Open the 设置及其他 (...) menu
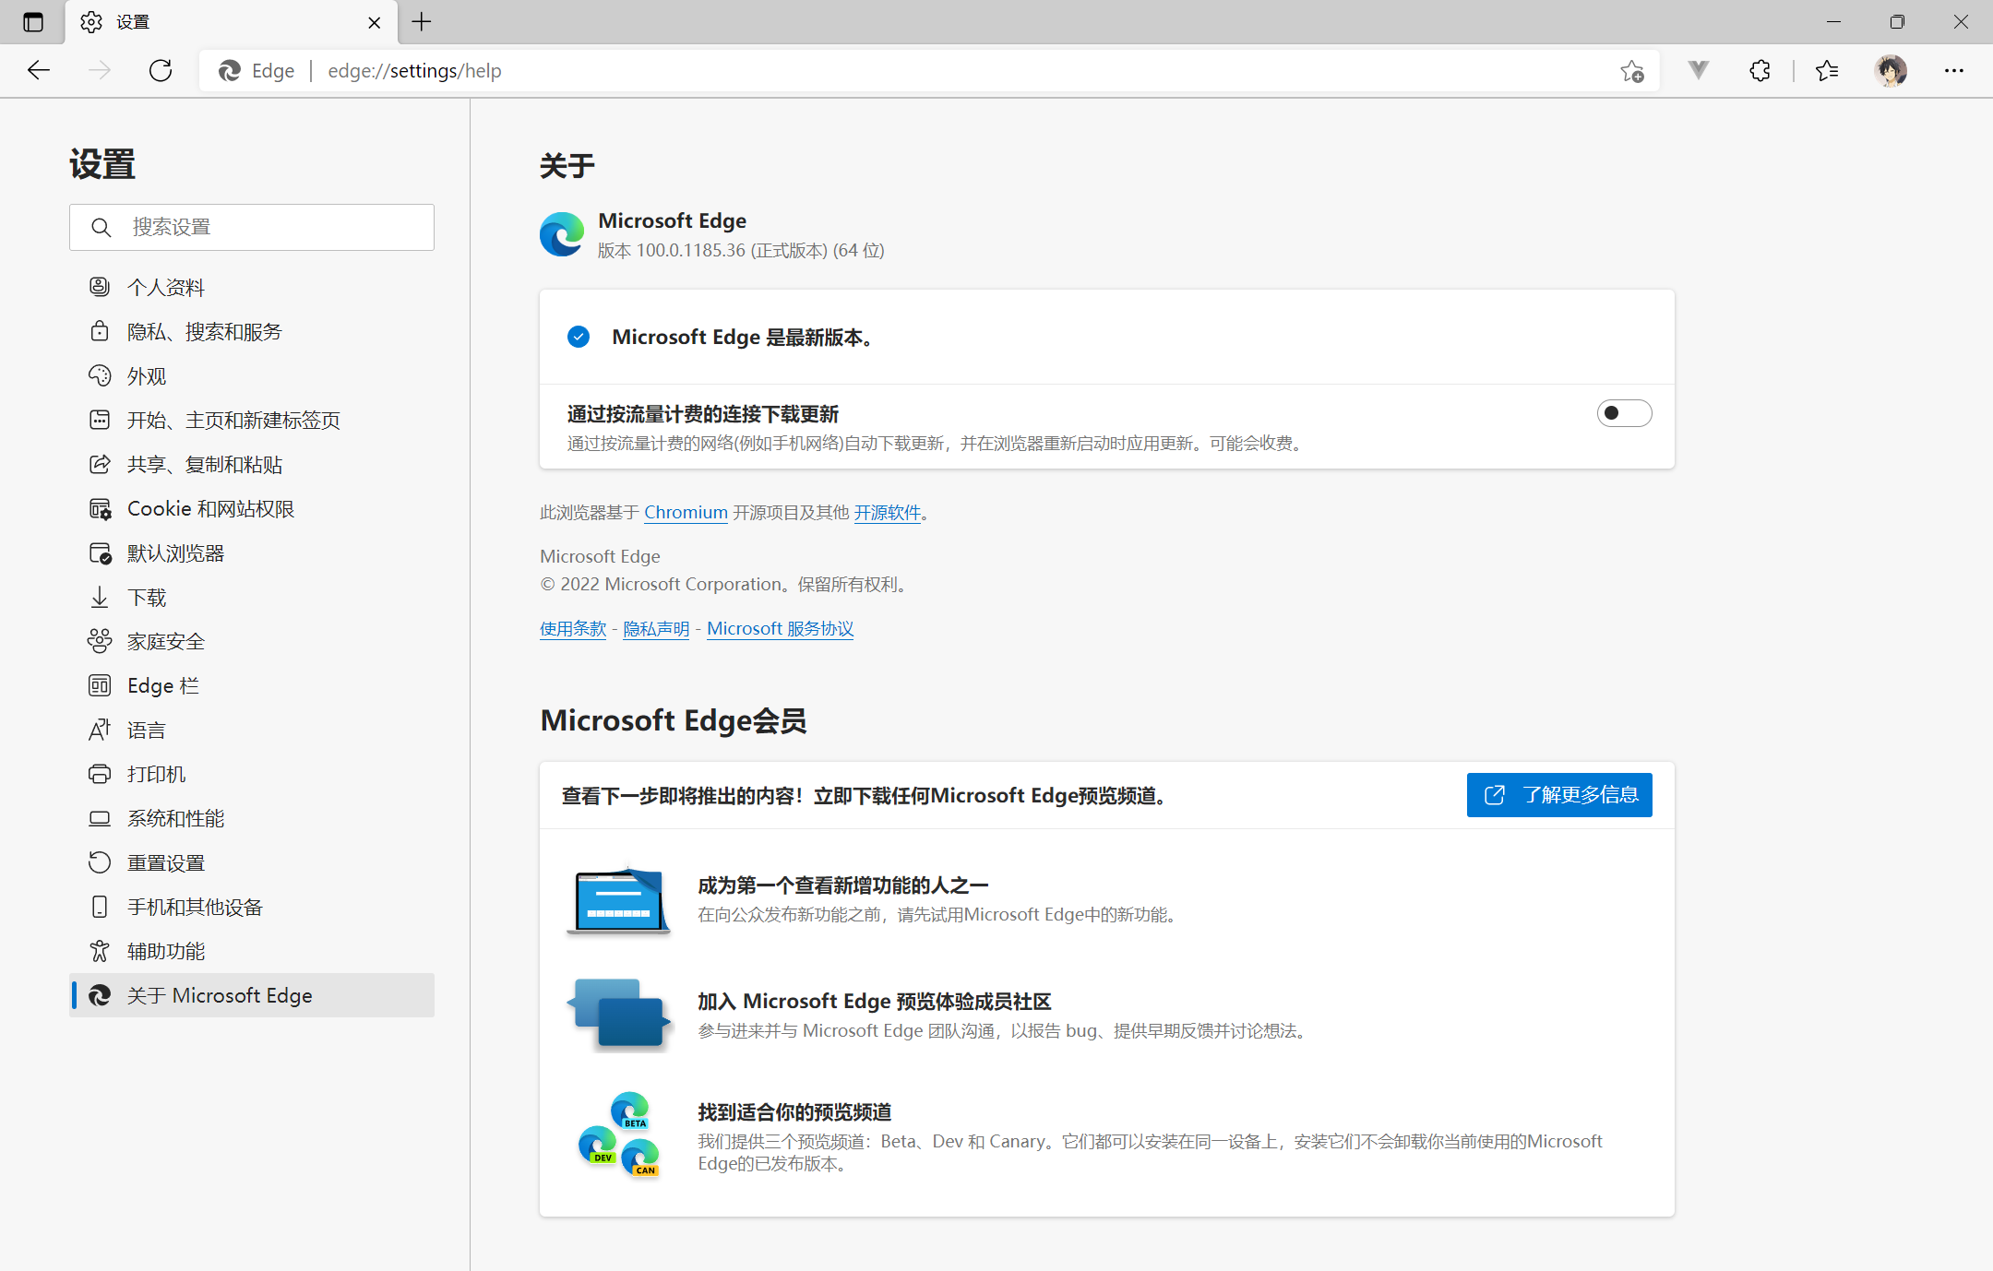Image resolution: width=1993 pixels, height=1271 pixels. click(1955, 70)
